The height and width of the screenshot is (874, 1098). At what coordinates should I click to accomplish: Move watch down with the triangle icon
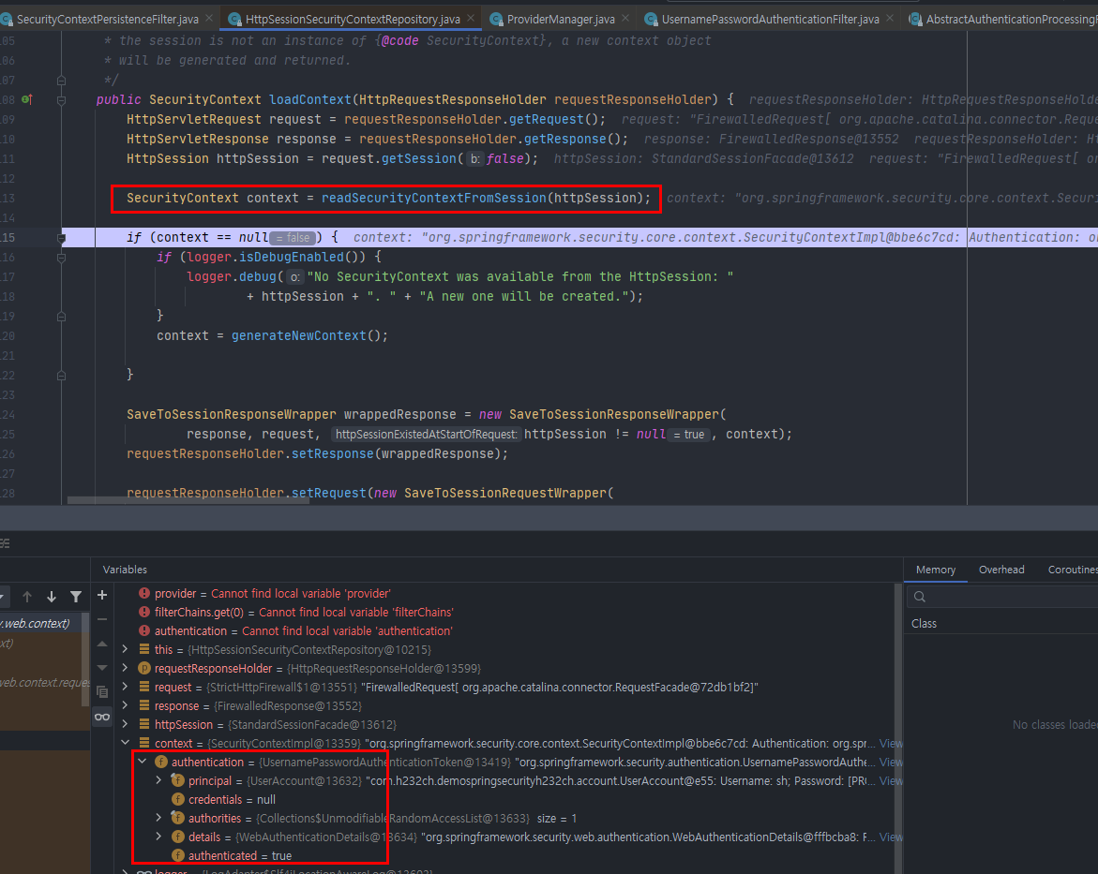(x=102, y=668)
